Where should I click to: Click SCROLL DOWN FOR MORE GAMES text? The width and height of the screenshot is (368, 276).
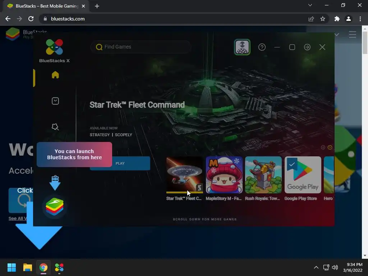coord(204,219)
